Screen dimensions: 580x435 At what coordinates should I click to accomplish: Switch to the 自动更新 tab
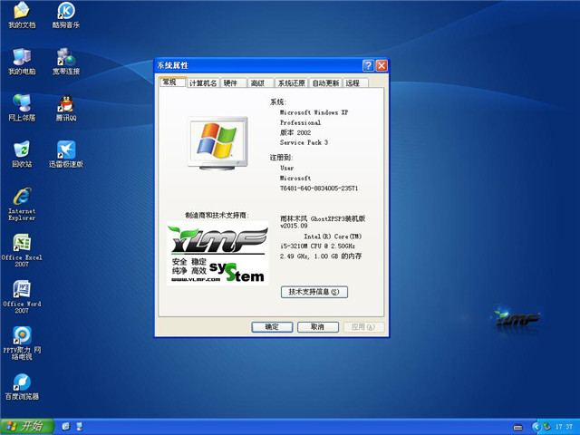pos(325,82)
